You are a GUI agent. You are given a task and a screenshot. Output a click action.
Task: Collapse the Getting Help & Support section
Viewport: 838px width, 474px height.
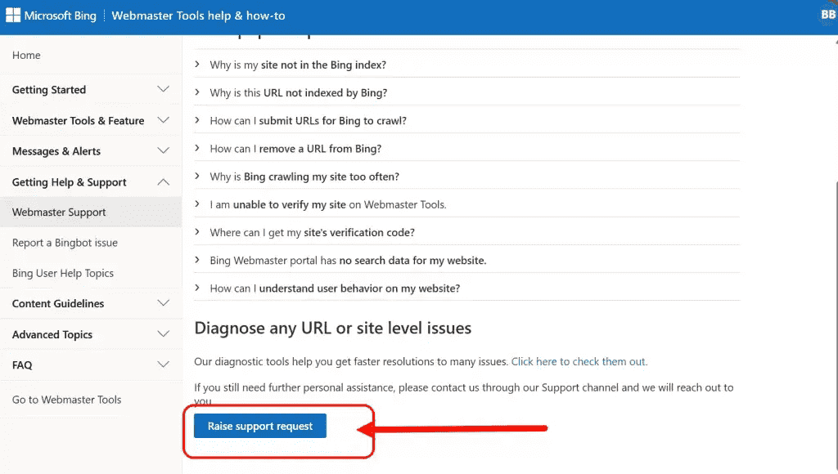pyautogui.click(x=90, y=181)
